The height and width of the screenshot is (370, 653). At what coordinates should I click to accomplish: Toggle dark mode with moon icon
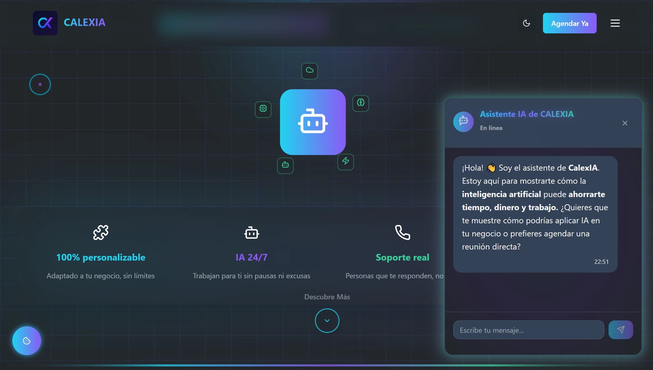(x=526, y=23)
